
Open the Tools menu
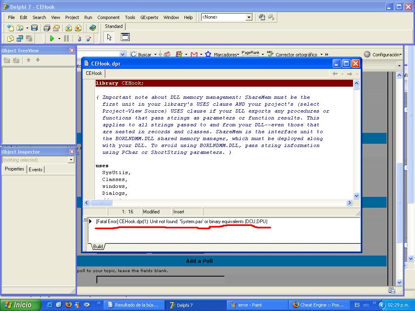click(x=130, y=17)
